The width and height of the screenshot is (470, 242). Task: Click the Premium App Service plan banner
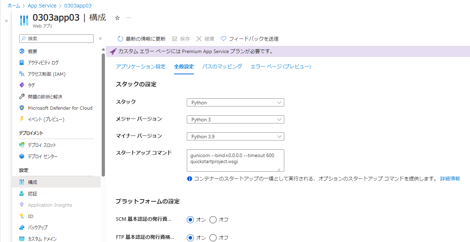point(288,51)
